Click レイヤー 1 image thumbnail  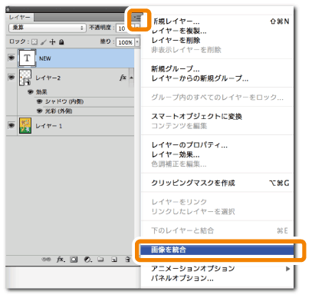[25, 125]
